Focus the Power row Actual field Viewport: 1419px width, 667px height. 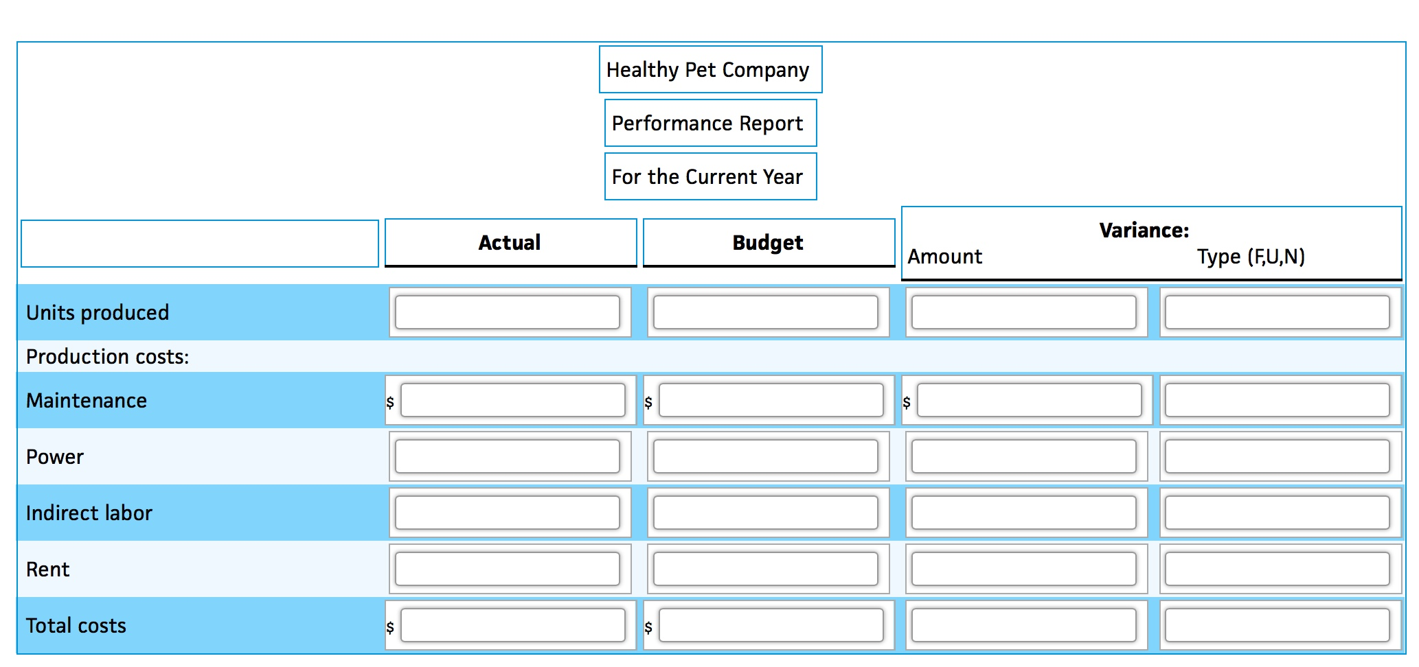(x=508, y=456)
